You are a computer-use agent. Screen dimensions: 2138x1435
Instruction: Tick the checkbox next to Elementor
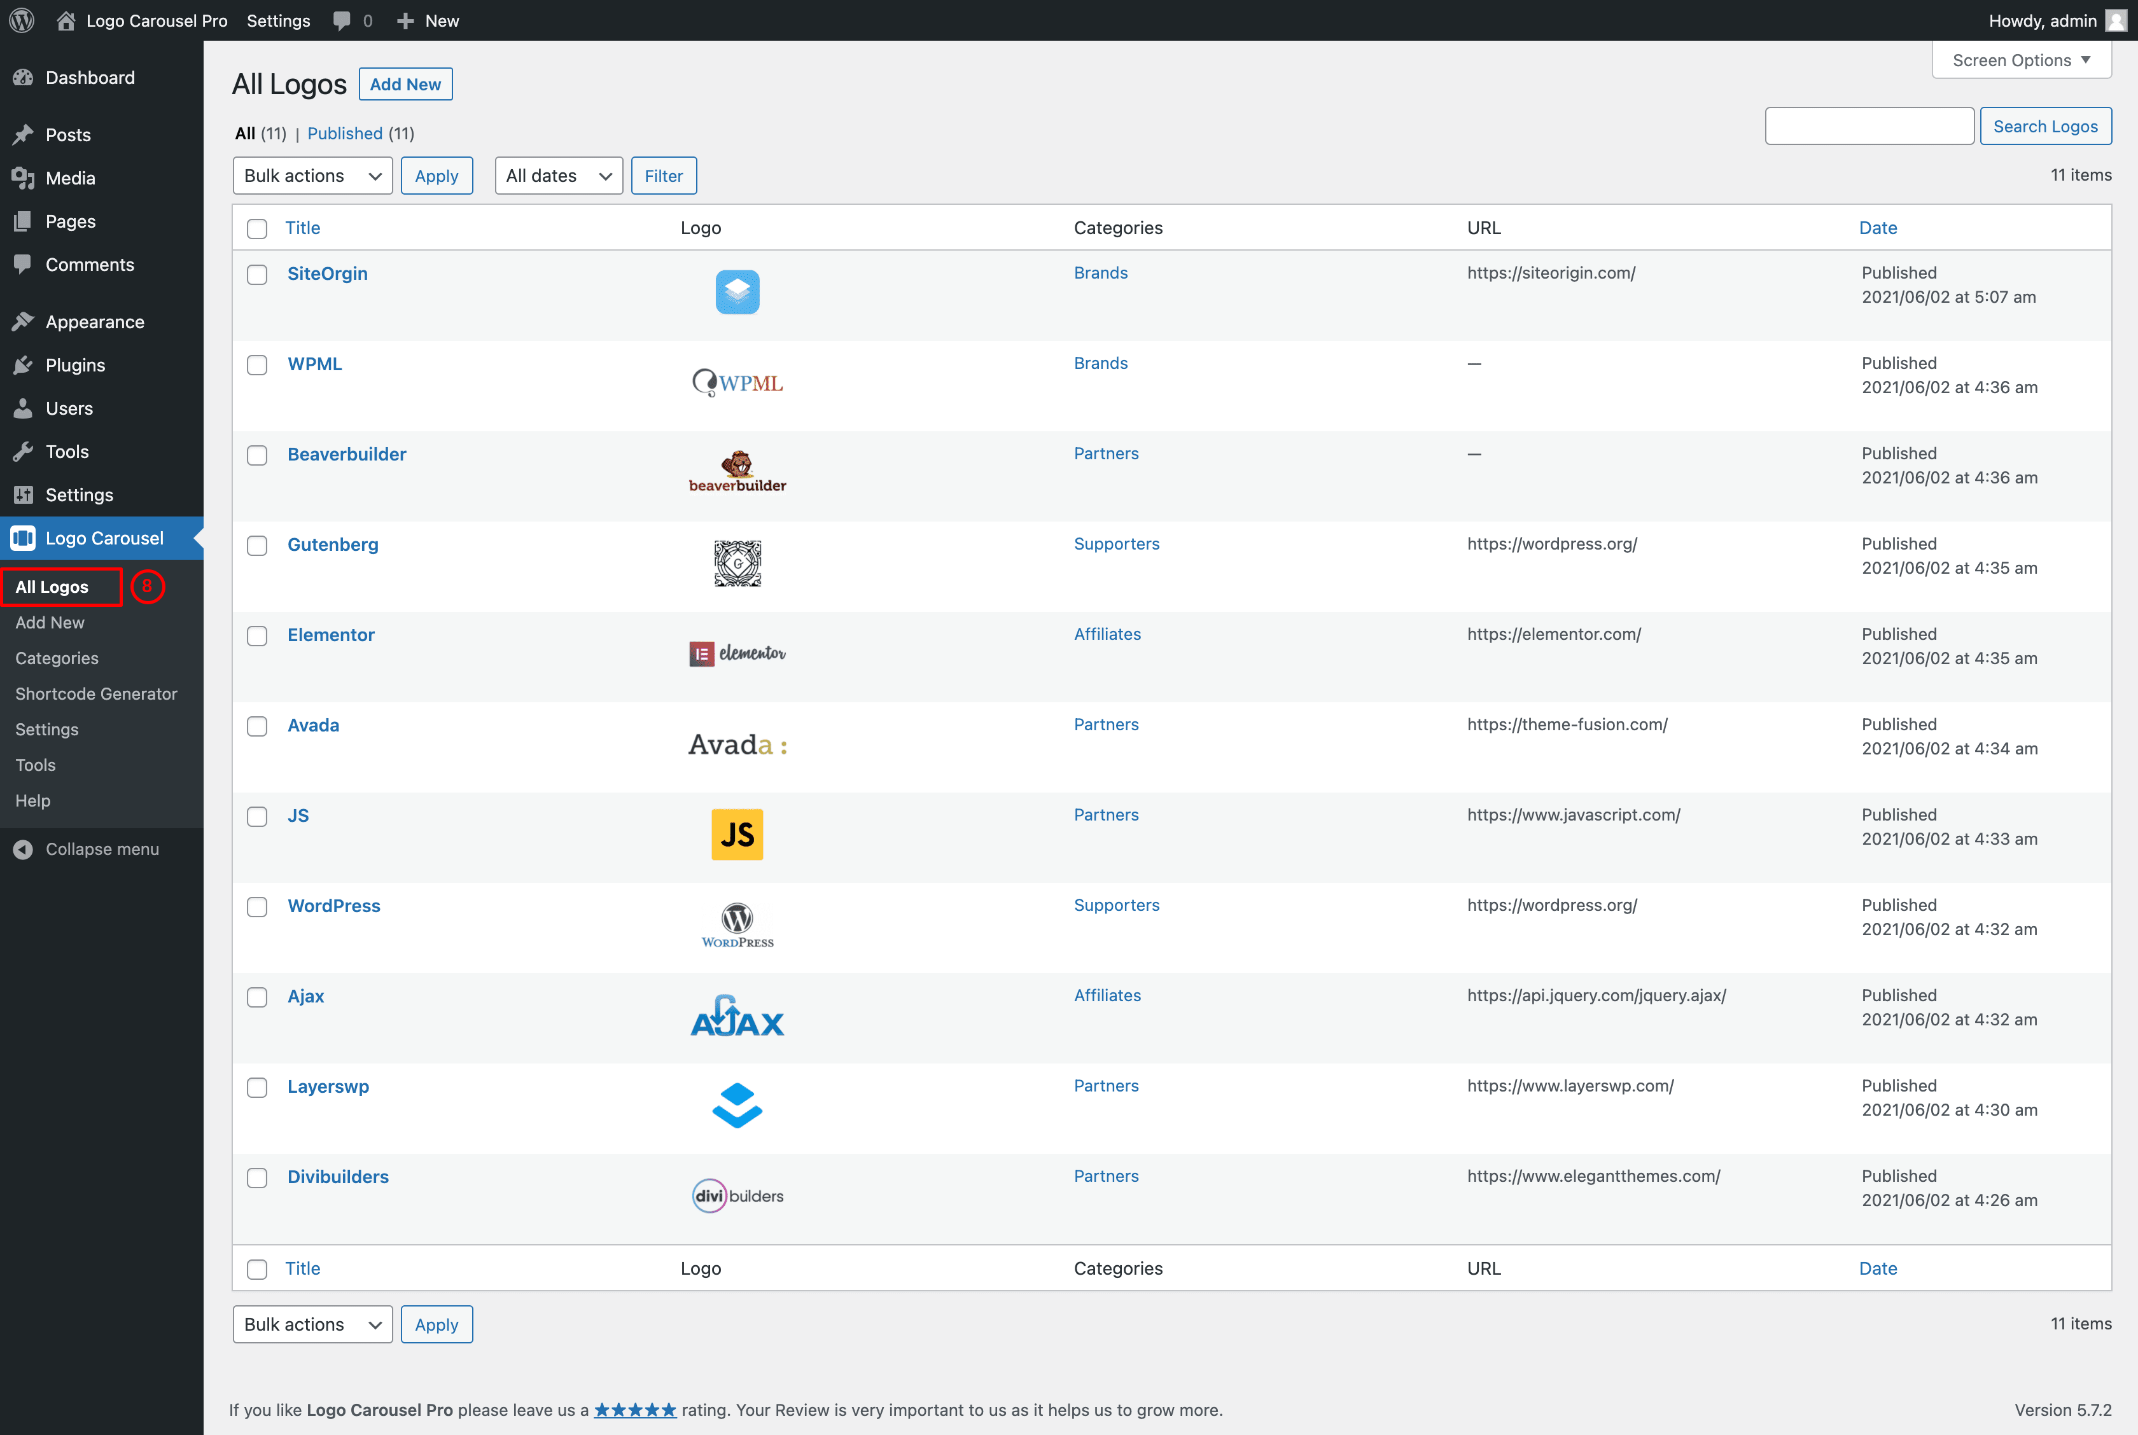point(257,636)
